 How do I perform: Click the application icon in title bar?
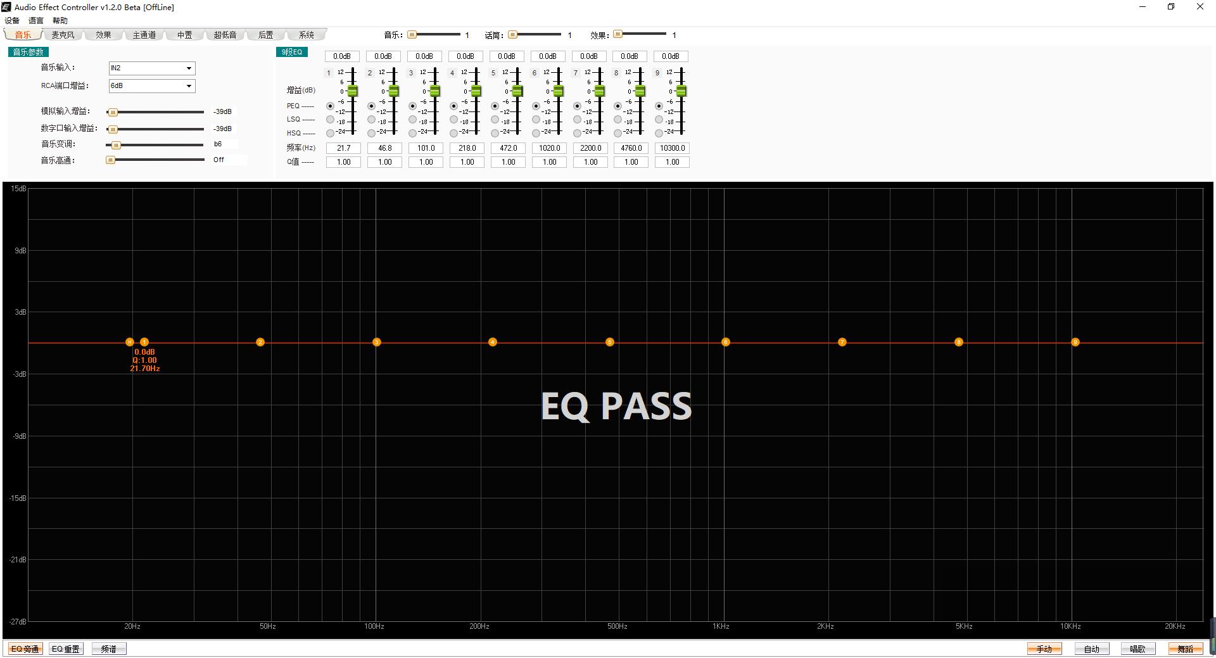(x=6, y=7)
